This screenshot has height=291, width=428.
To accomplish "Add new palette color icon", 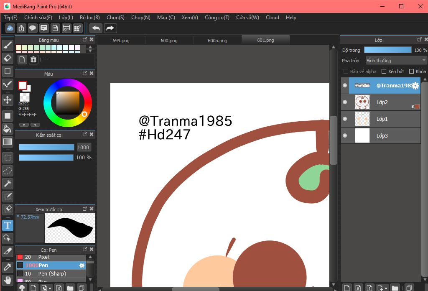I will (22, 59).
